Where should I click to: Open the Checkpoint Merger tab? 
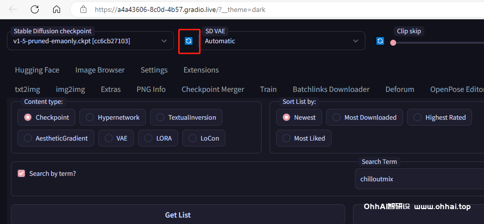click(x=212, y=89)
